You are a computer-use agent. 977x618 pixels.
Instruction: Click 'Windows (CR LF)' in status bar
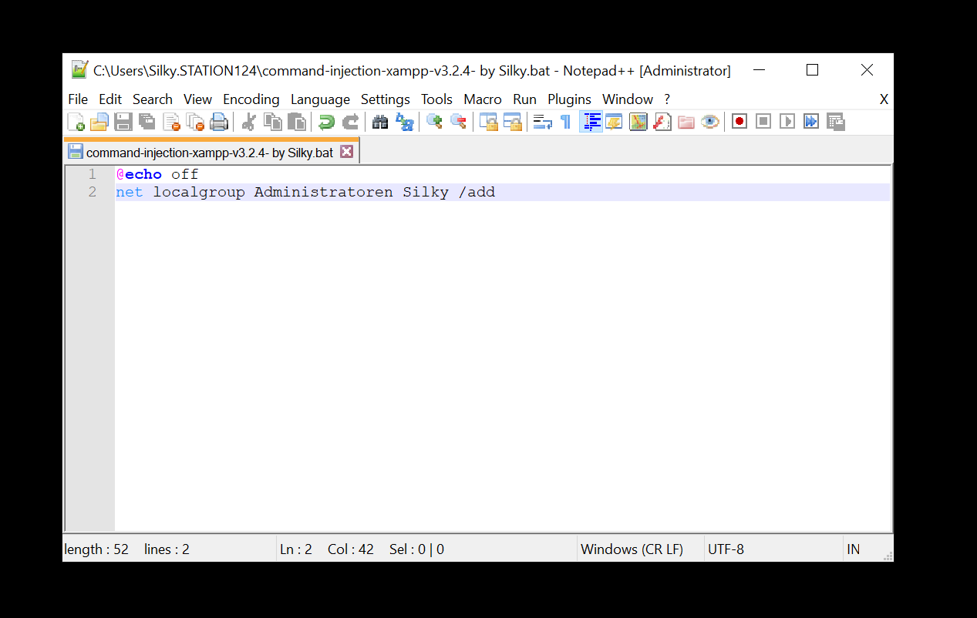pos(632,549)
